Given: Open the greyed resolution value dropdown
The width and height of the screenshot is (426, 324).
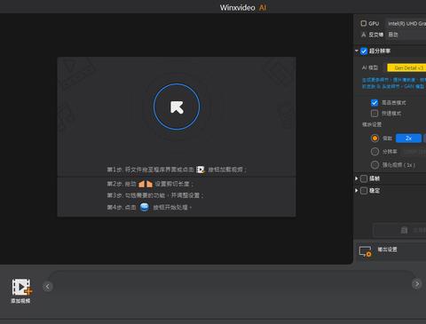Looking at the screenshot, I should pos(414,152).
